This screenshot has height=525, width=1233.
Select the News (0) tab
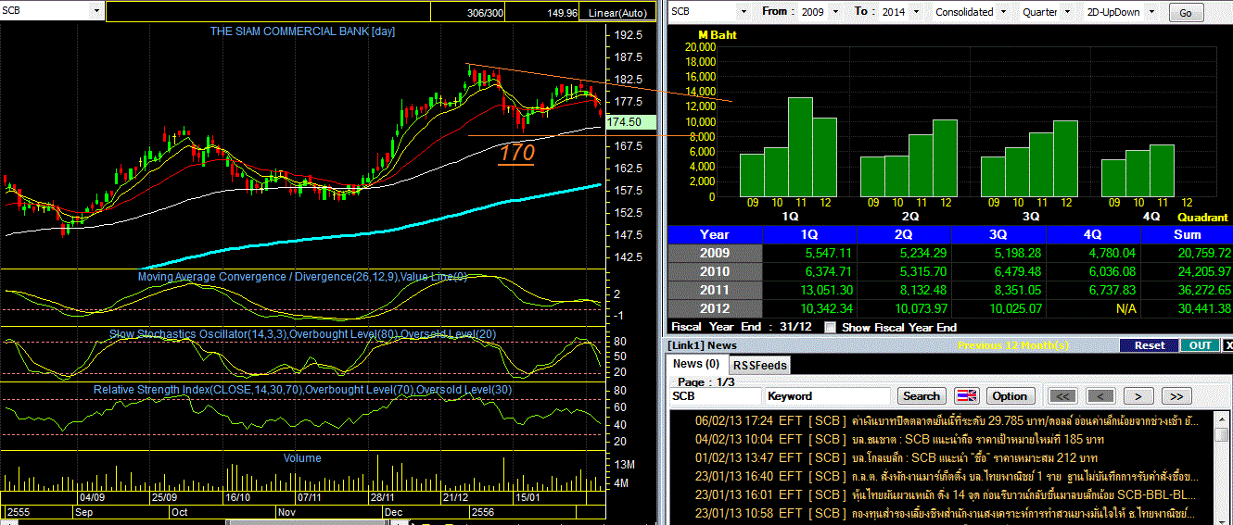click(695, 364)
